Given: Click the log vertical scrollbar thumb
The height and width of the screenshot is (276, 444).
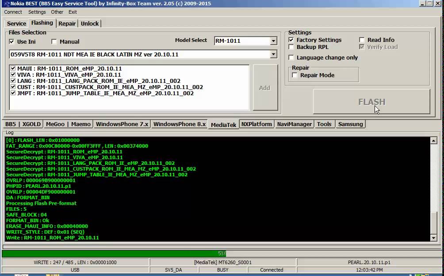Looking at the screenshot, I should [x=433, y=223].
